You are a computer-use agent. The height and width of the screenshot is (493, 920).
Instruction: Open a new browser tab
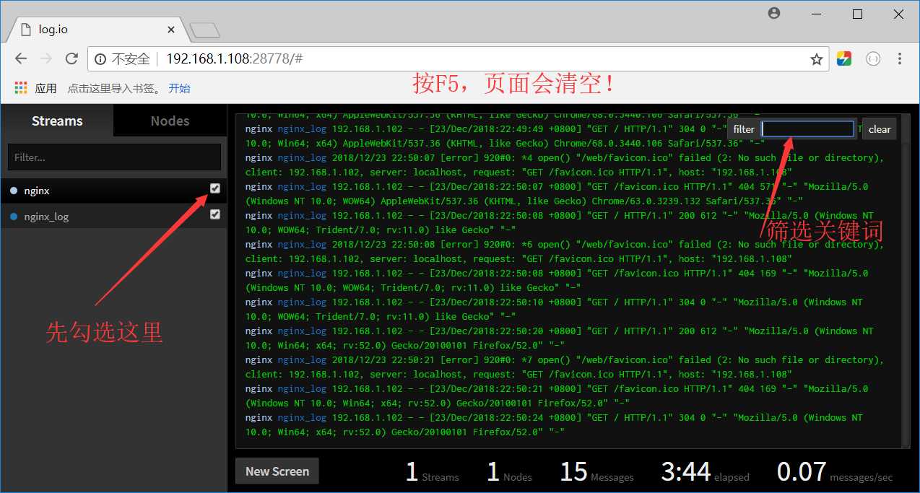204,30
